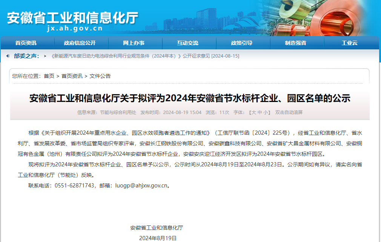
Task: Click the speaker icon beside 部委之声
Action: [8, 56]
